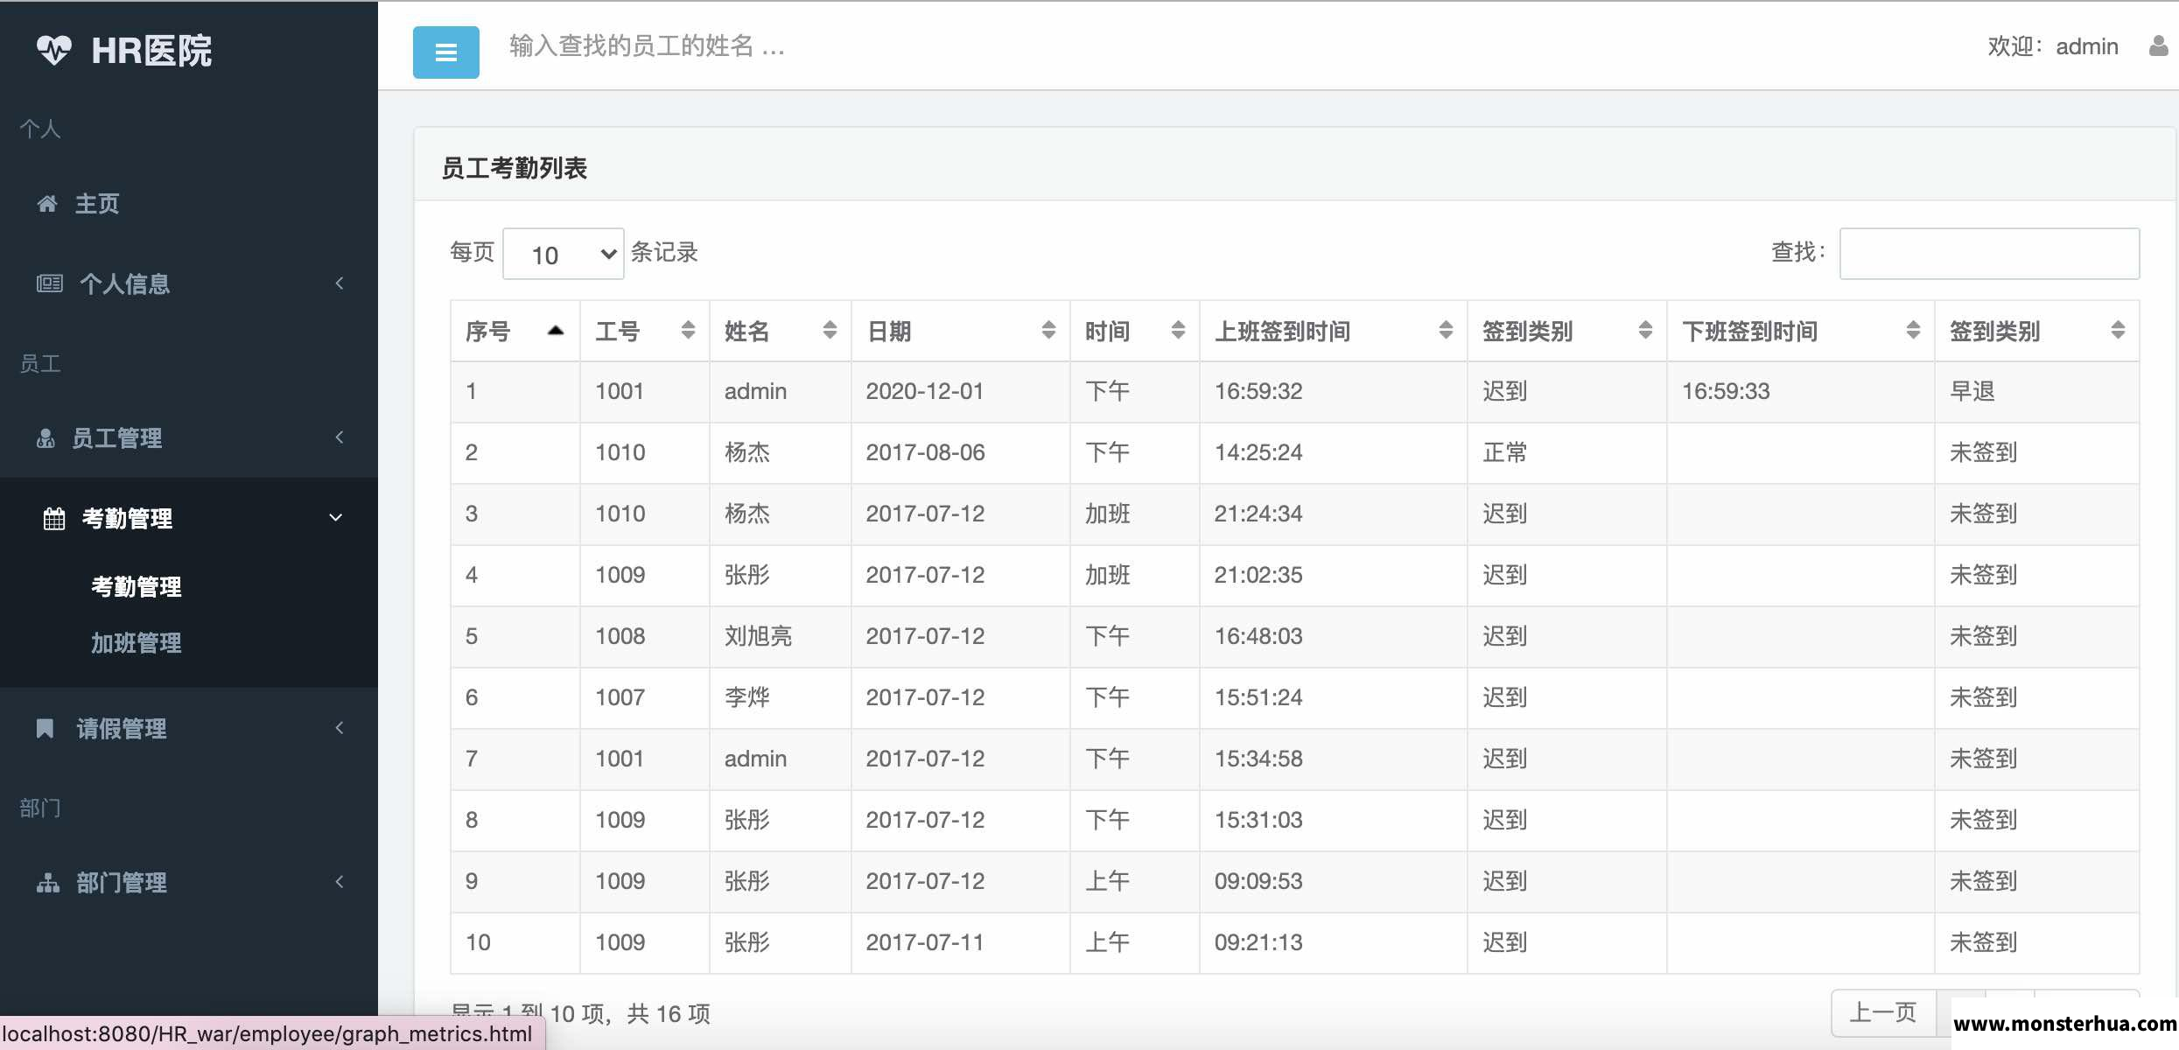Image resolution: width=2179 pixels, height=1050 pixels.
Task: Click the HR医院 heart logo icon
Action: pyautogui.click(x=53, y=50)
